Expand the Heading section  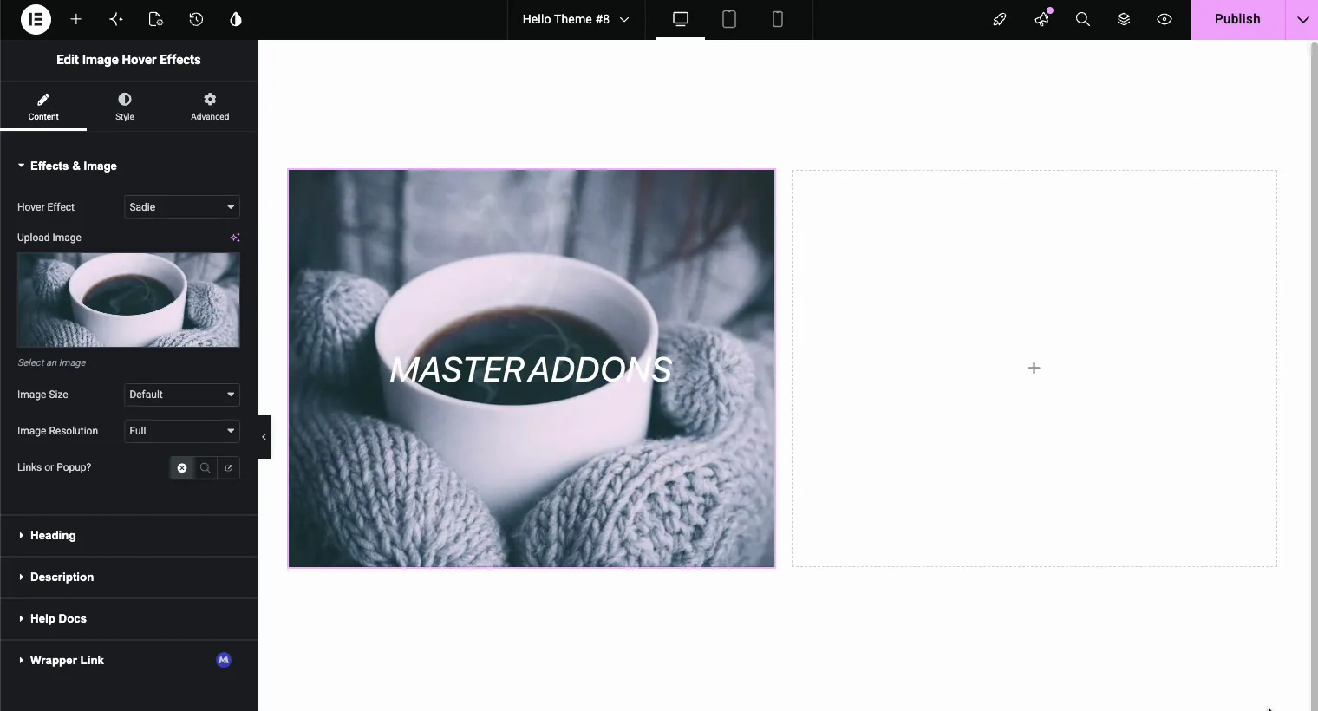click(128, 536)
